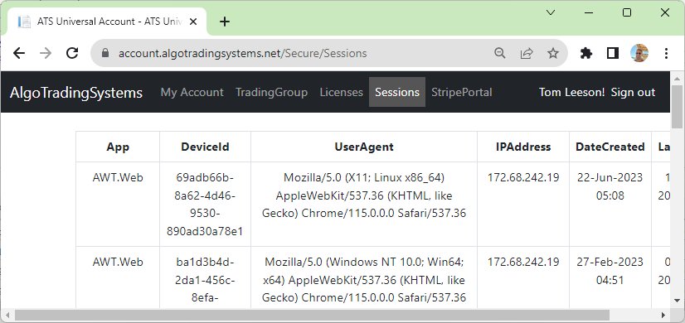Click AWT.Web in the Linux session row
Screen dimensions: 685x323
tap(118, 177)
